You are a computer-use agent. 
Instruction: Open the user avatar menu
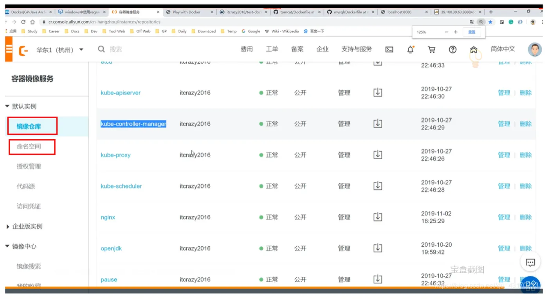point(535,50)
